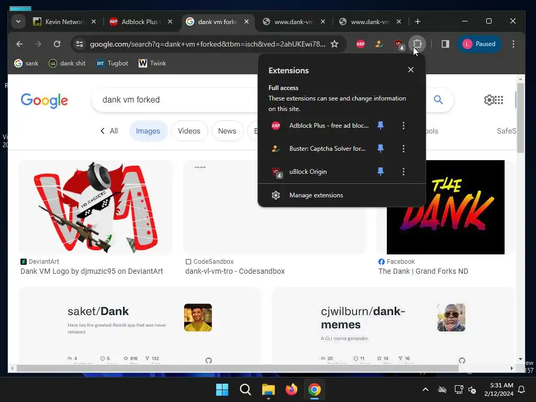This screenshot has width=536, height=402.
Task: Open The Dank Grand Forks ND result
Action: click(423, 271)
